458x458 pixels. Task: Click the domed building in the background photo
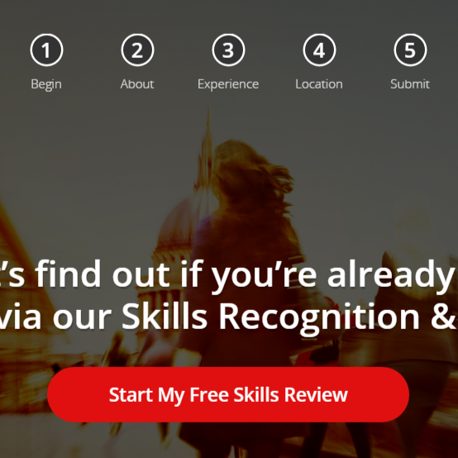click(x=175, y=231)
